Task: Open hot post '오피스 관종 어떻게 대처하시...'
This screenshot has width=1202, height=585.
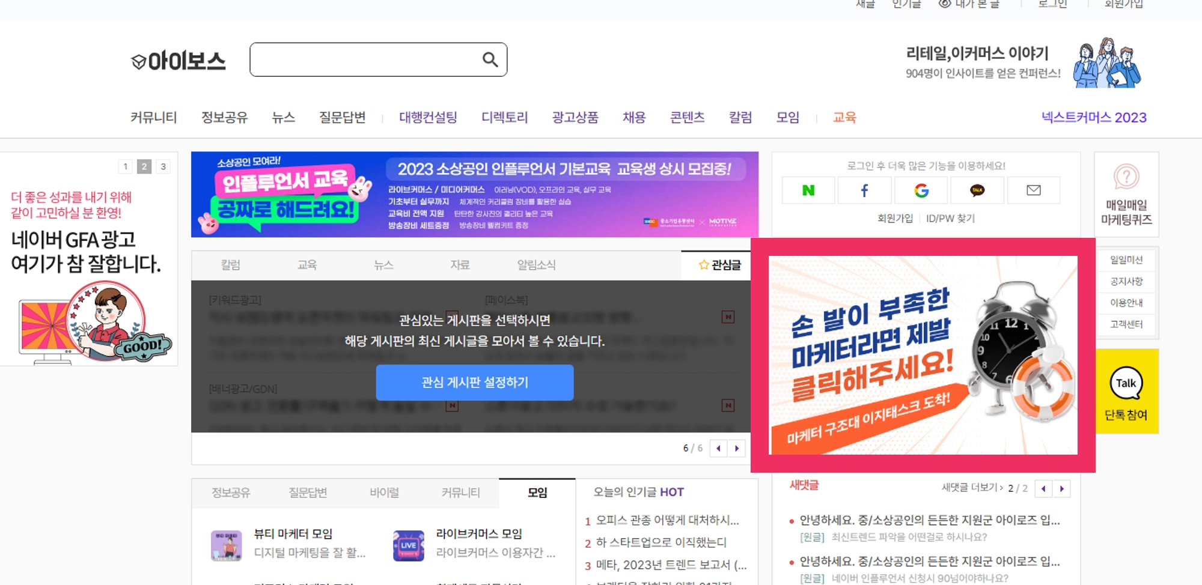Action: pos(667,520)
